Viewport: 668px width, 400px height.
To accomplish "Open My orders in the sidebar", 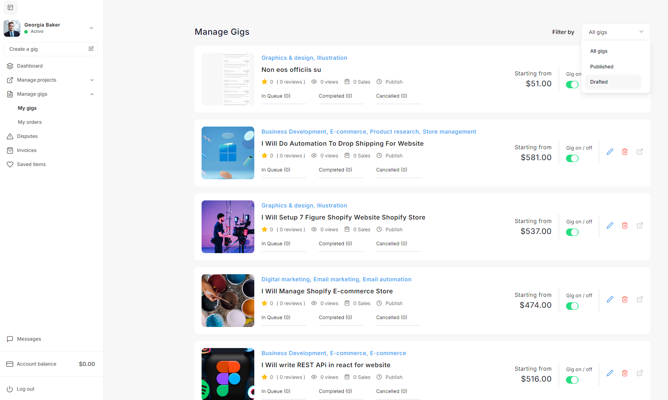I will 30,122.
